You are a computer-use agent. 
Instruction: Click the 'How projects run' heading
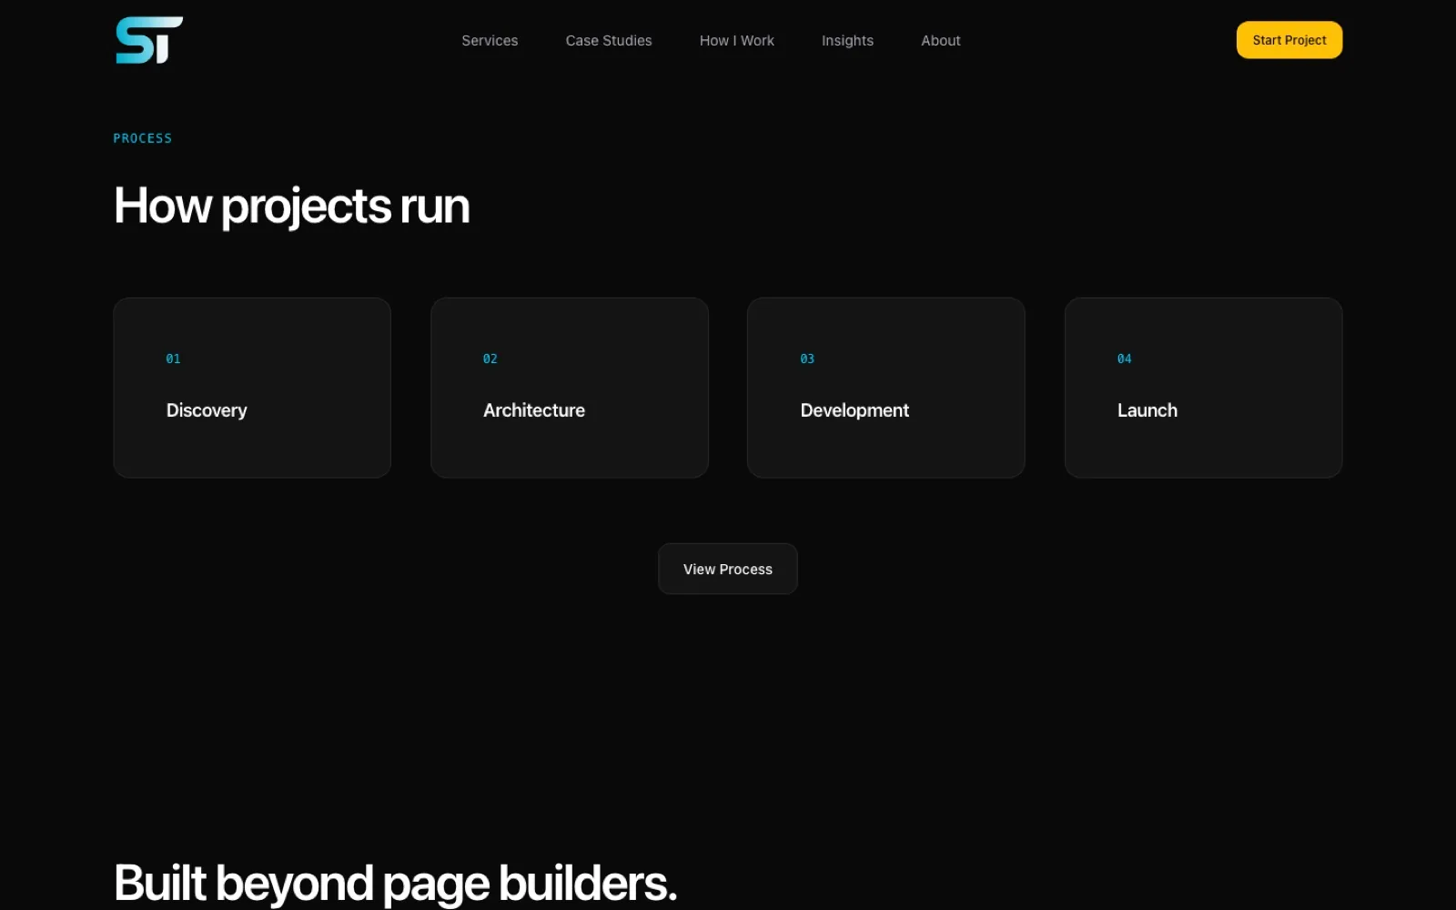pyautogui.click(x=292, y=207)
